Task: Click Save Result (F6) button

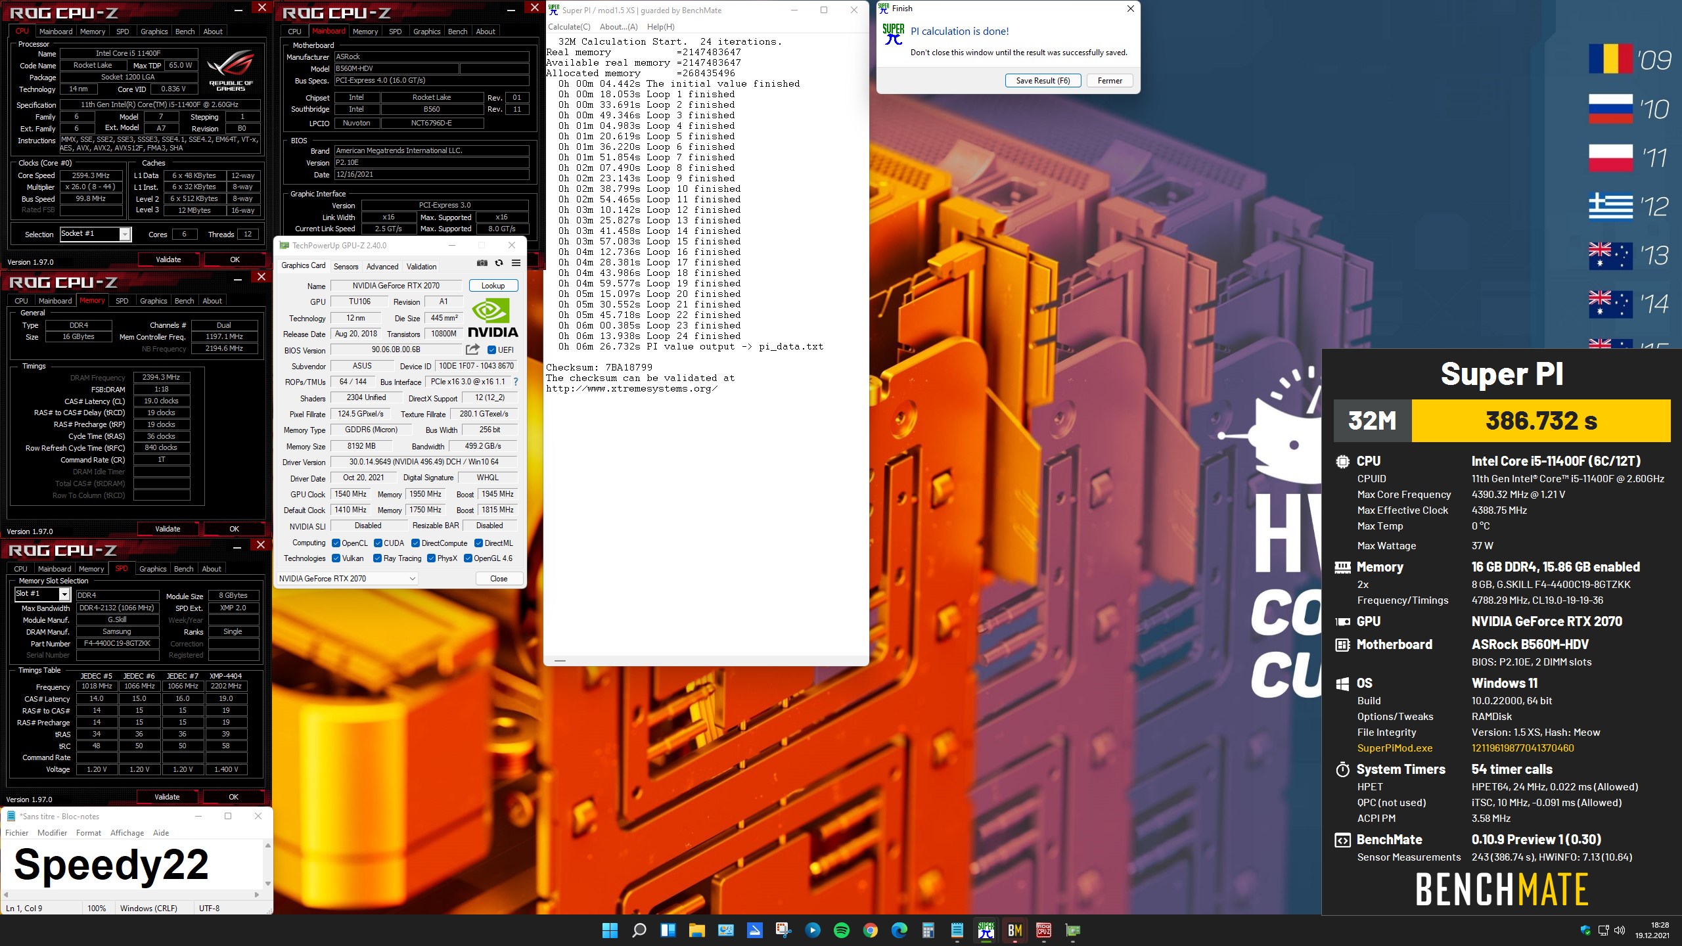Action: [x=1043, y=81]
